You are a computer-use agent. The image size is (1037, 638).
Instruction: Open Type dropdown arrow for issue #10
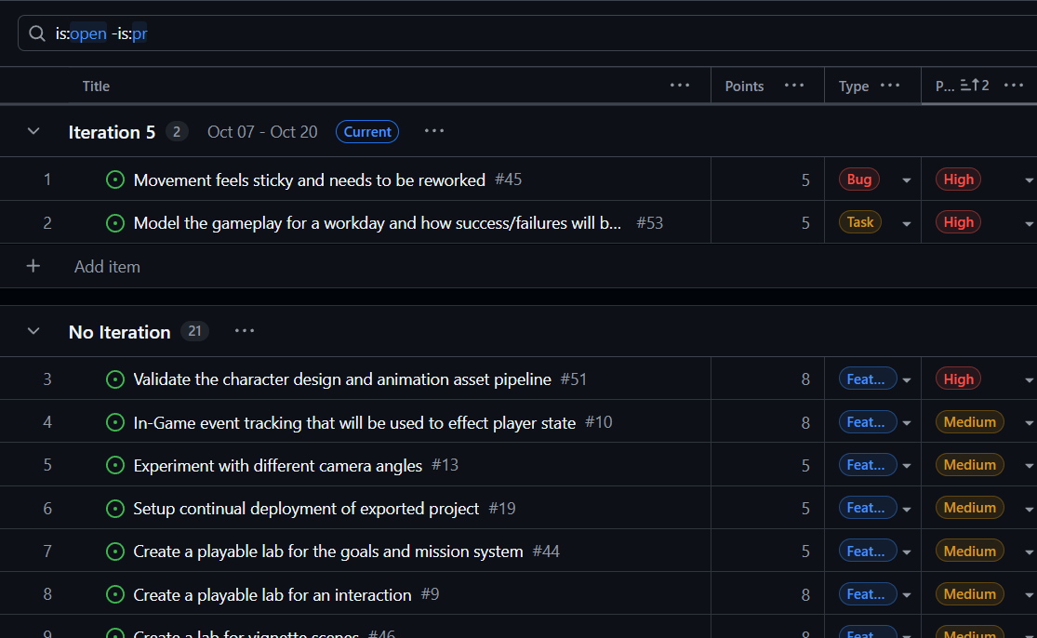(907, 423)
